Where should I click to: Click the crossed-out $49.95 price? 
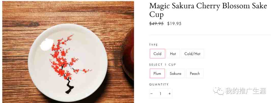point(156,23)
